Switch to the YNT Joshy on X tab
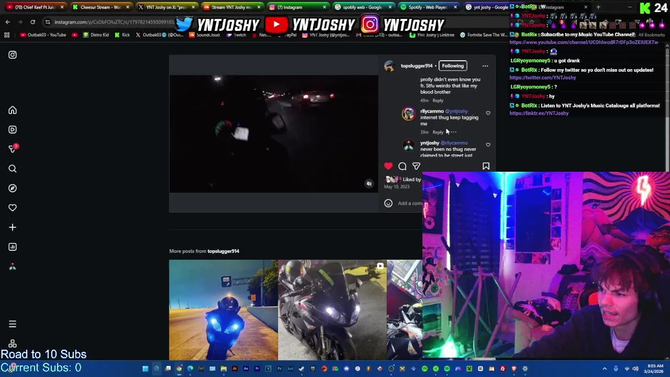The height and width of the screenshot is (377, 670). point(166,7)
